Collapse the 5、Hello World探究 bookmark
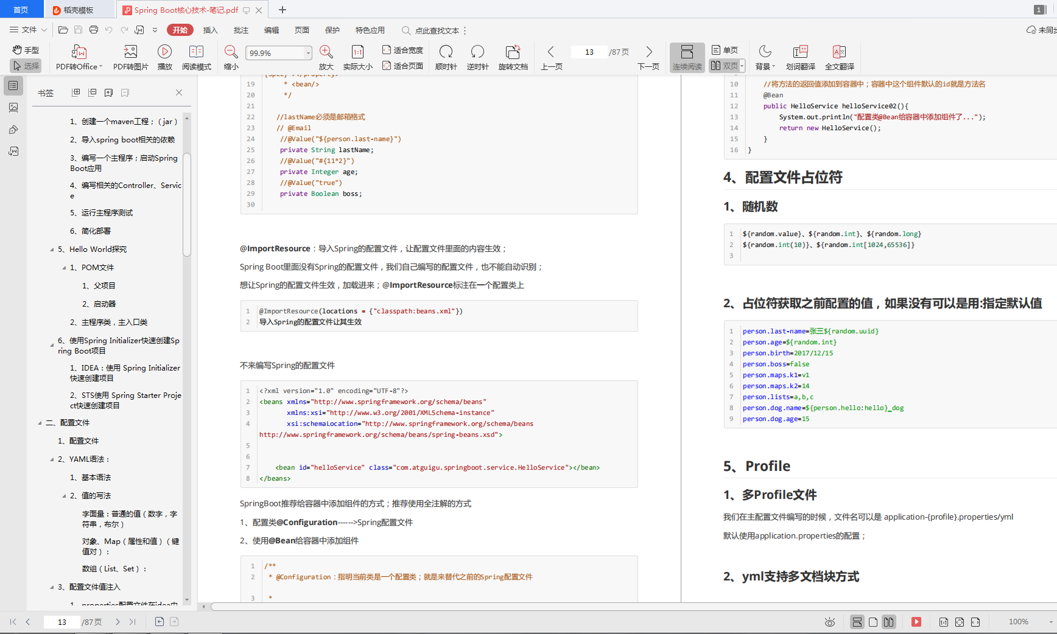 coord(52,249)
